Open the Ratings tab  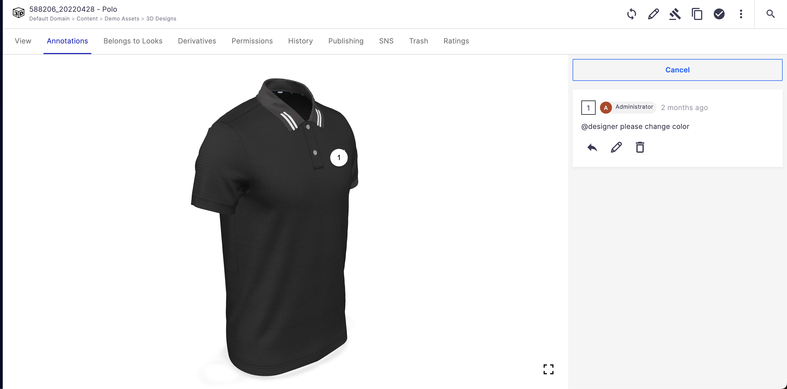[456, 41]
